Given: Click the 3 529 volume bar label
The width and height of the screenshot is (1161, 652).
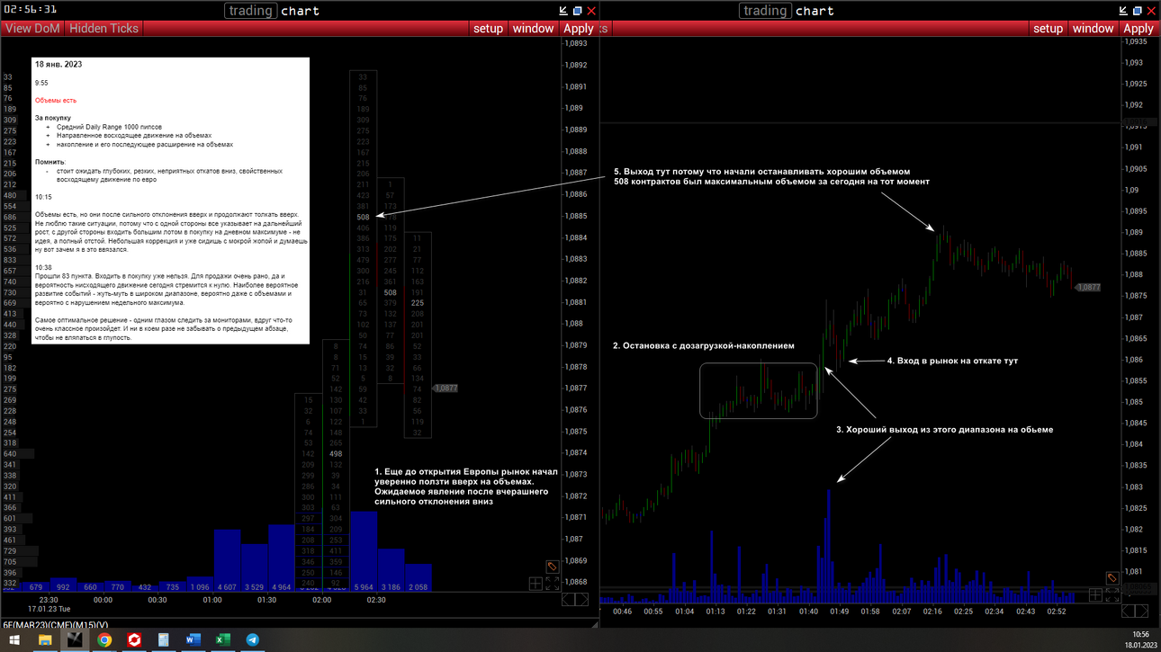Looking at the screenshot, I should coord(255,586).
